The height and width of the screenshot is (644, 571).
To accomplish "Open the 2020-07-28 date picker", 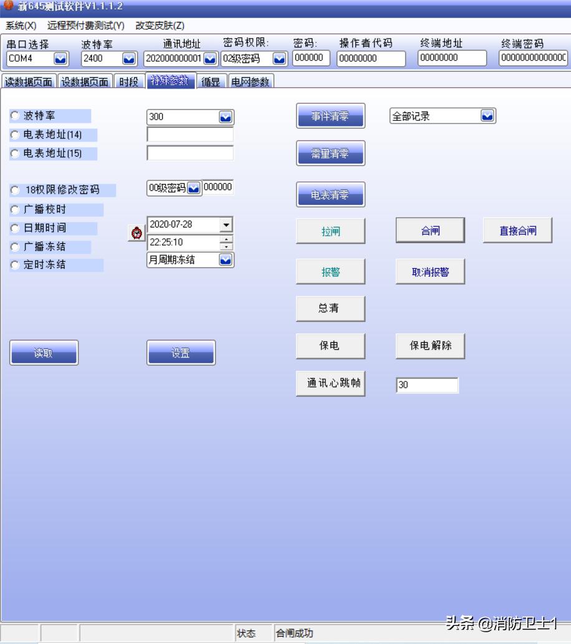I will click(227, 226).
